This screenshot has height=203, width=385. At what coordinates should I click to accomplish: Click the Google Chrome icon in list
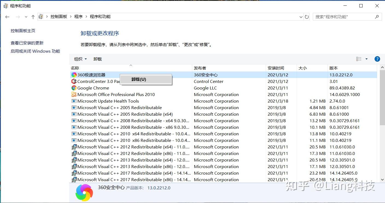74,88
